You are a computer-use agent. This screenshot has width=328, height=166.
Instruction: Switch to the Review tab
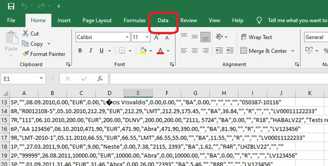189,20
